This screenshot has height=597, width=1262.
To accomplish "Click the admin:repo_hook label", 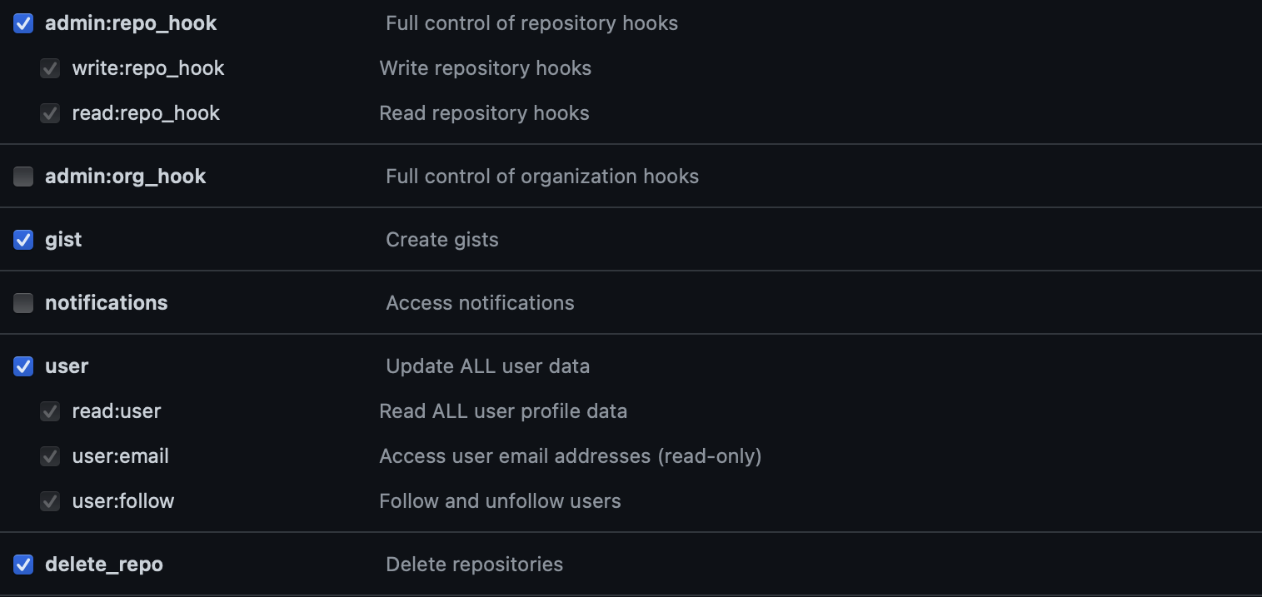I will [129, 23].
